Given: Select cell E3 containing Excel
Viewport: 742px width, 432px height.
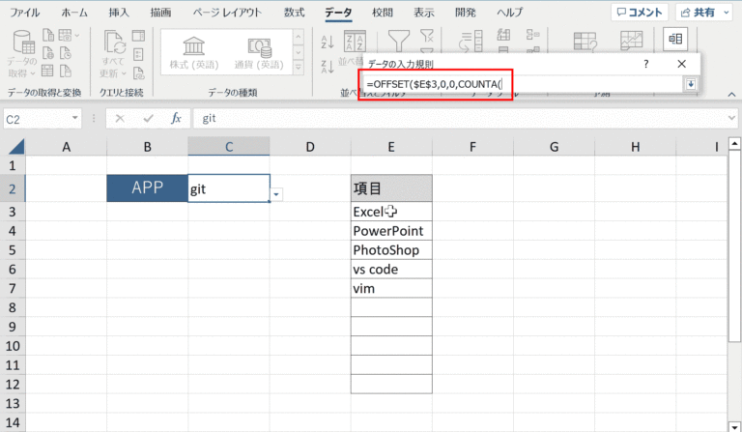Looking at the screenshot, I should pos(390,211).
